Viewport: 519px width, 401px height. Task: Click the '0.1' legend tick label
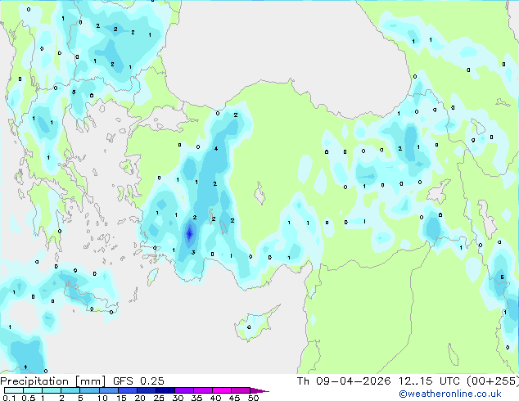(9, 398)
